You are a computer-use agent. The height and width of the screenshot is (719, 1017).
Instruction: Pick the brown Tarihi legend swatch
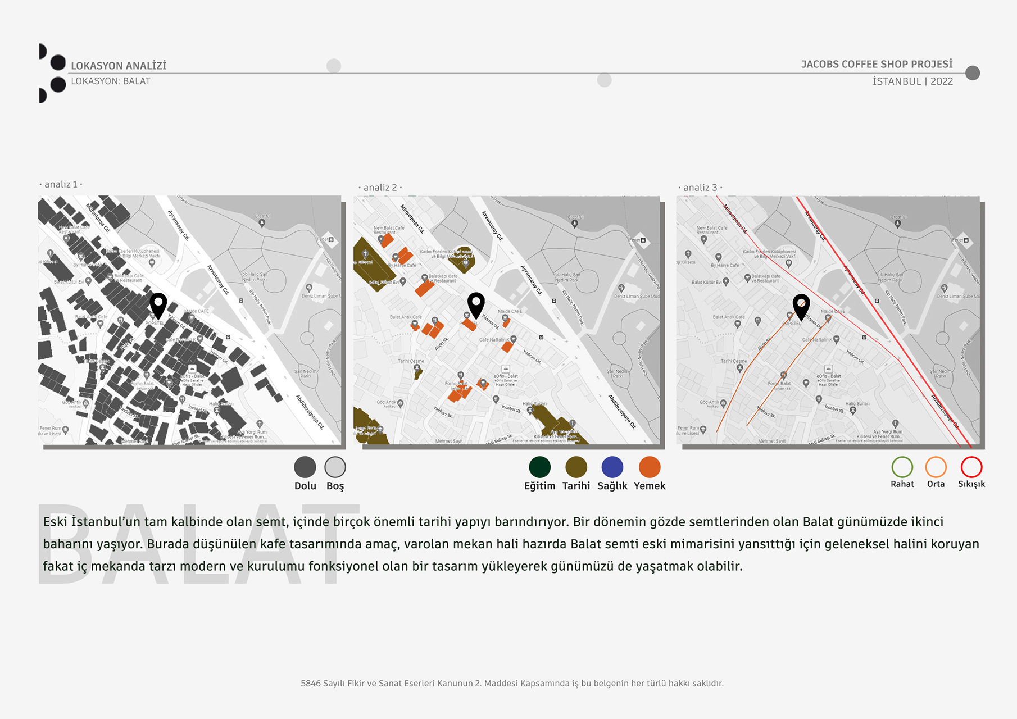click(576, 467)
